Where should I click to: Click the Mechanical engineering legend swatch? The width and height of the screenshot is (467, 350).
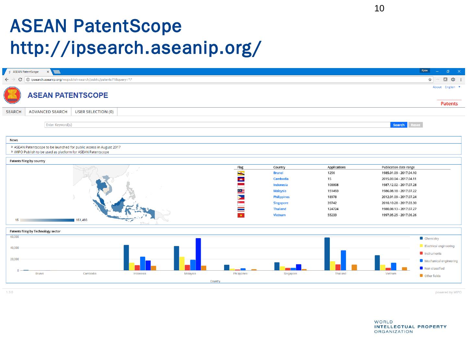pos(421,261)
